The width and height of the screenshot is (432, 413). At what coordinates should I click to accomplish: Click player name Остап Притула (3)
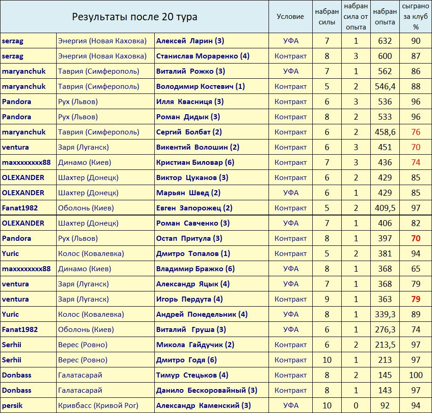tap(189, 238)
